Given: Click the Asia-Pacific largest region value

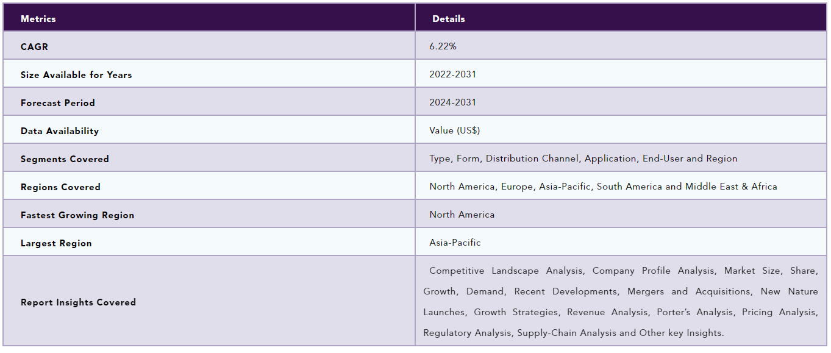Looking at the screenshot, I should pos(455,243).
